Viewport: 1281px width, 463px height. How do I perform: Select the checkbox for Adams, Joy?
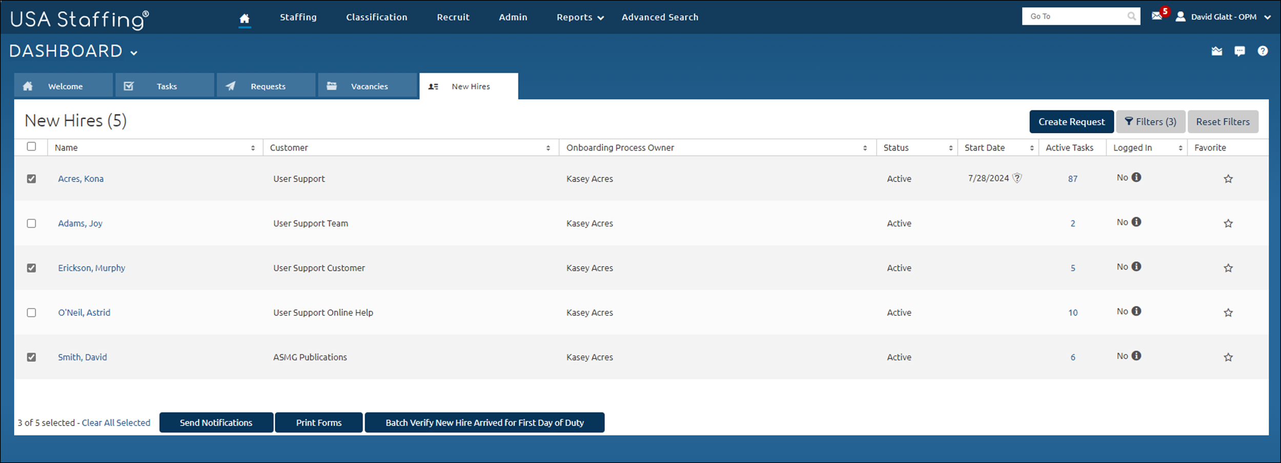click(x=31, y=223)
